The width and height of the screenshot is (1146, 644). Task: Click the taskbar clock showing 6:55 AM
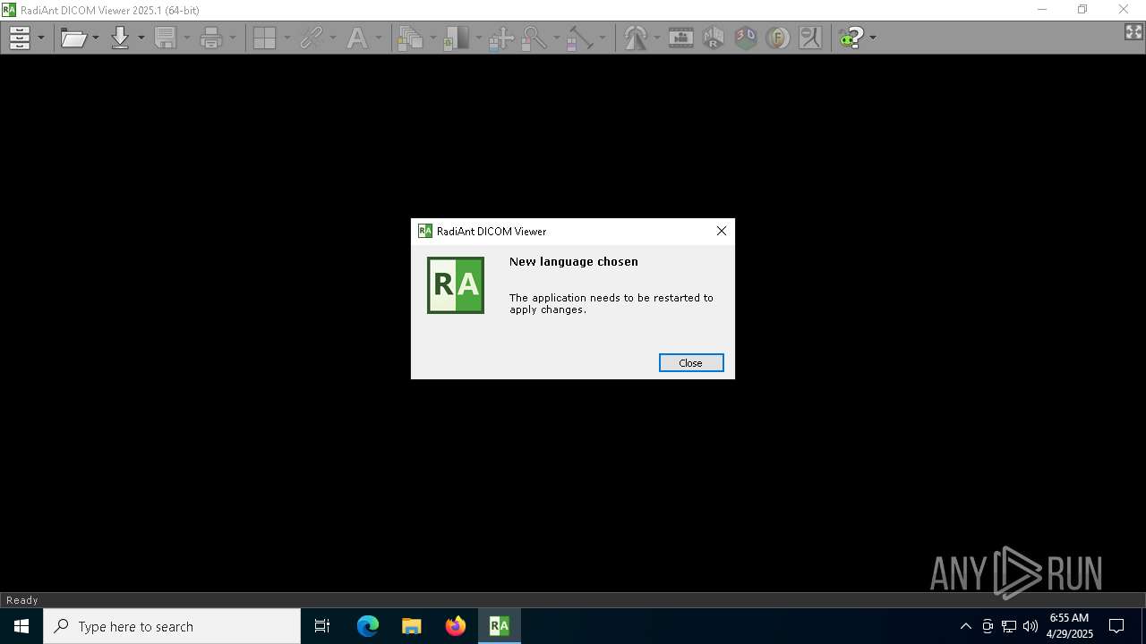[1069, 626]
